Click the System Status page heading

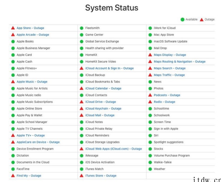112,8
